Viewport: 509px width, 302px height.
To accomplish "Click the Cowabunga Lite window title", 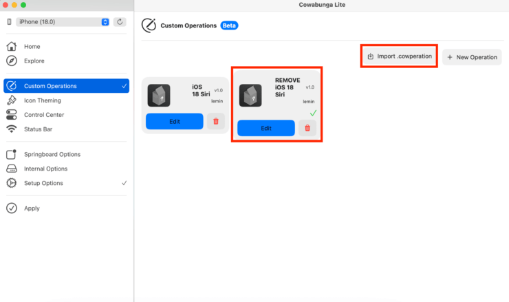I will pyautogui.click(x=322, y=5).
